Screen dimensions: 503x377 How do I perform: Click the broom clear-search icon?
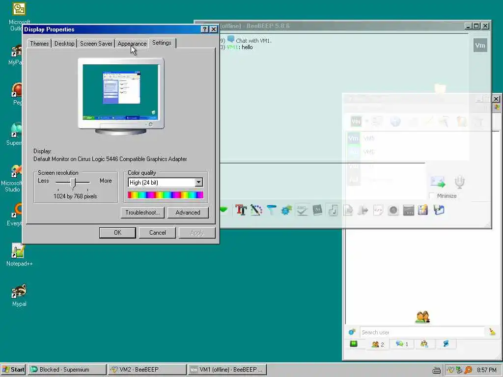(x=492, y=332)
